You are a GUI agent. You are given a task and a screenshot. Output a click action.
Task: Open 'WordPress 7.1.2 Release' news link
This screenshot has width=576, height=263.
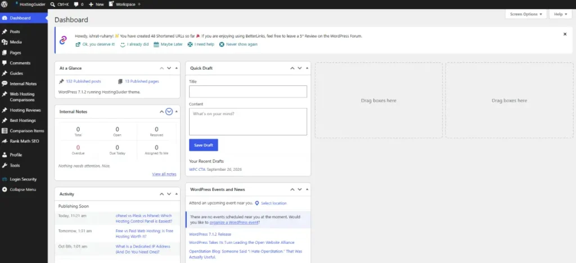210,234
